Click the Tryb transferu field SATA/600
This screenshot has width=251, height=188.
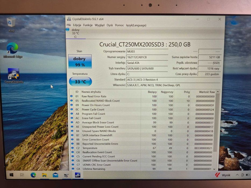pyautogui.click(x=147, y=68)
